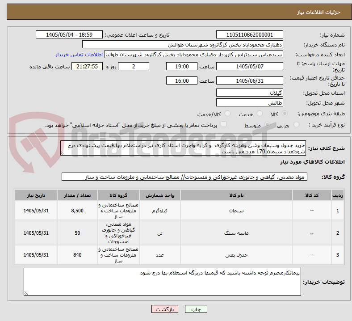
Task: Click the quantity cell 50
Action: click(77, 233)
